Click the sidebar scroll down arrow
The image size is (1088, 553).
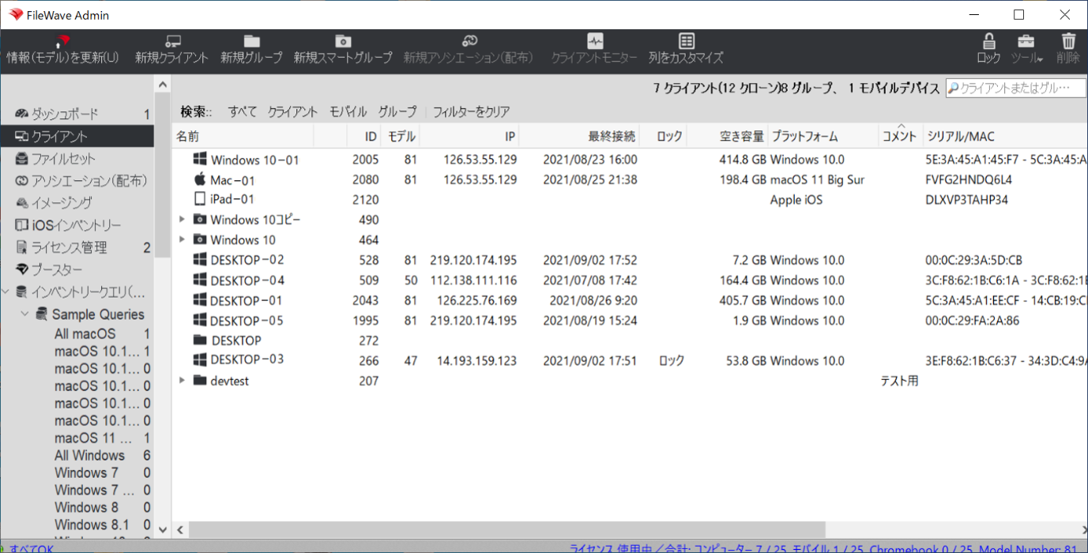163,529
